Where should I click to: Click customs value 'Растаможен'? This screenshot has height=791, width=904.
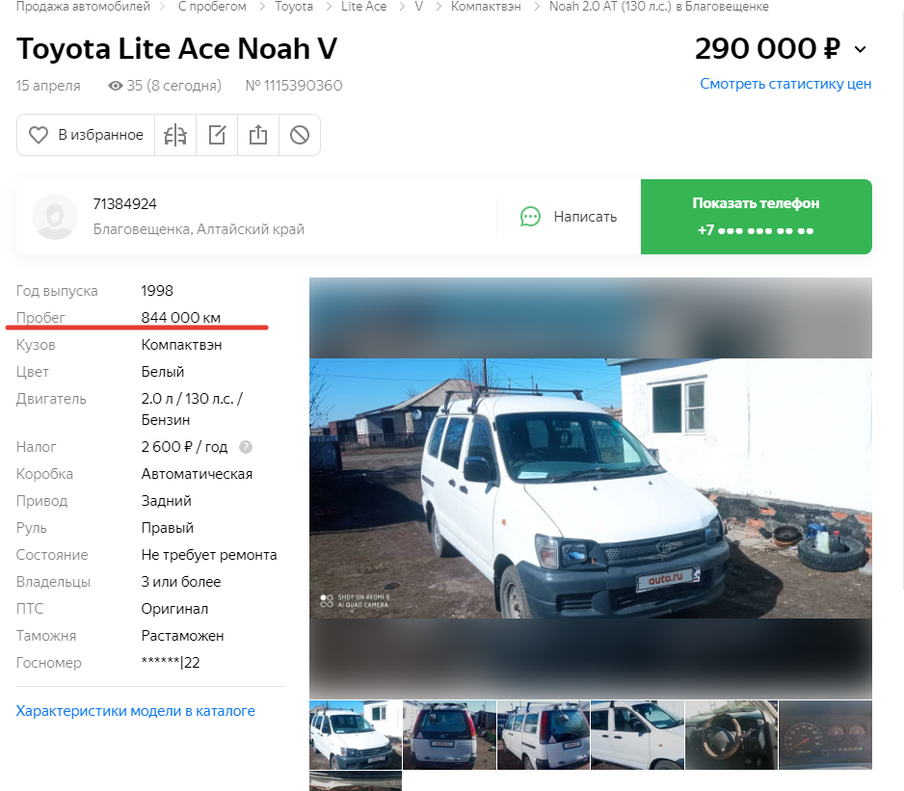click(183, 636)
